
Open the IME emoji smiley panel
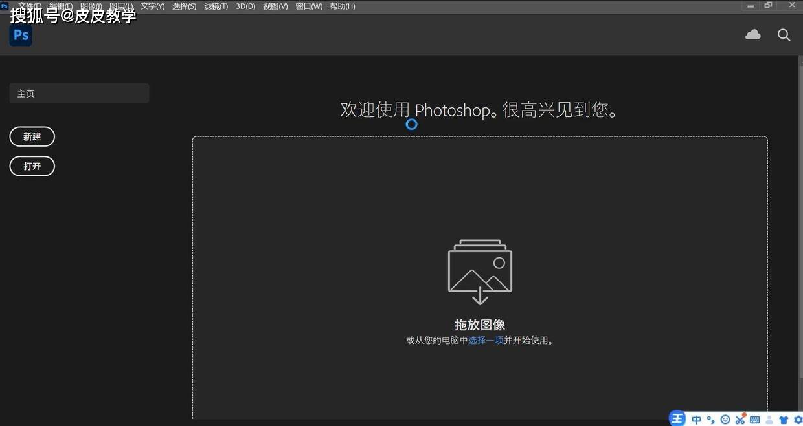pyautogui.click(x=725, y=420)
